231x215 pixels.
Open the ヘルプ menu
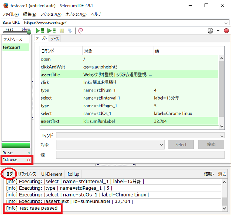[x=96, y=15]
